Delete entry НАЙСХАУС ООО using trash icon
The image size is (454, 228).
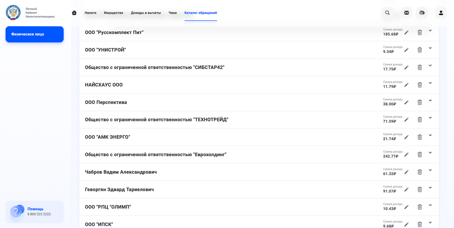[420, 85]
